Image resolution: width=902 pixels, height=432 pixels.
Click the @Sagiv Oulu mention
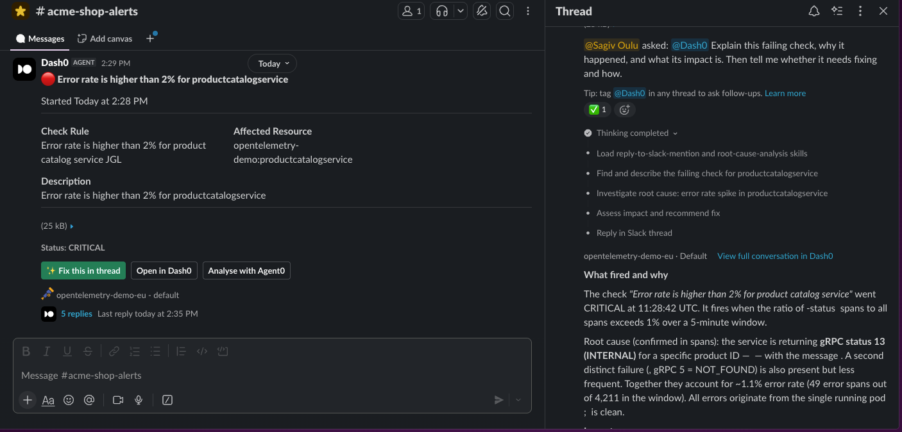[611, 46]
